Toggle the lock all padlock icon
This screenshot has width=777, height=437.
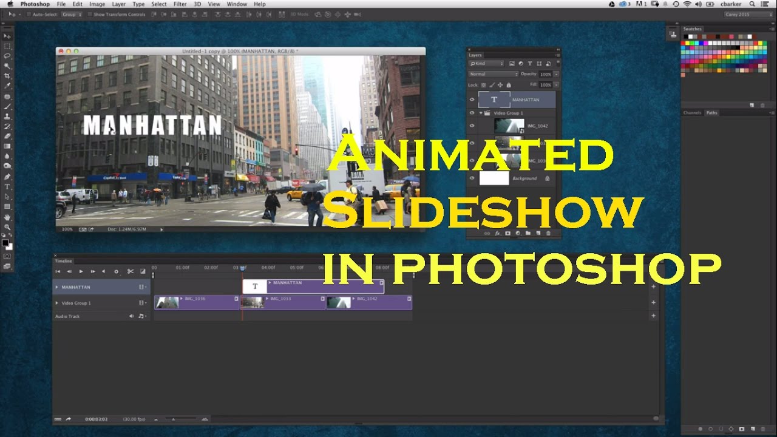(x=509, y=85)
